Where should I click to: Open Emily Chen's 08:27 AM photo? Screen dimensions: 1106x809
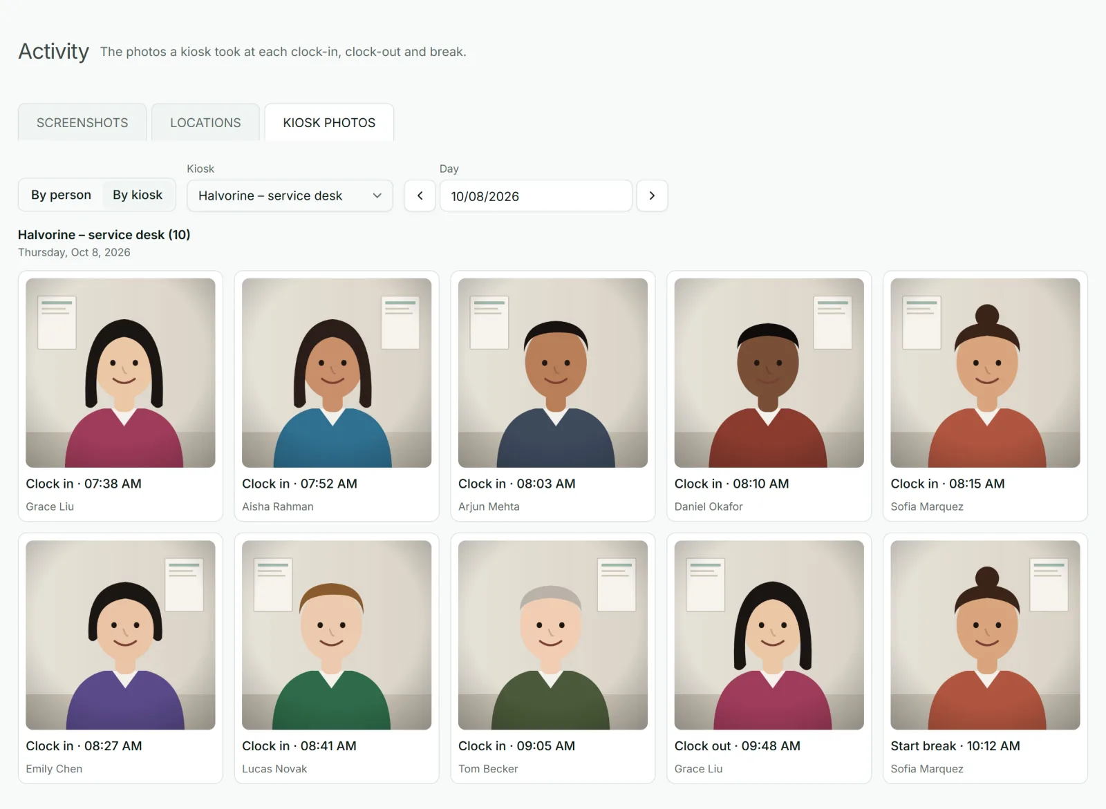point(120,635)
